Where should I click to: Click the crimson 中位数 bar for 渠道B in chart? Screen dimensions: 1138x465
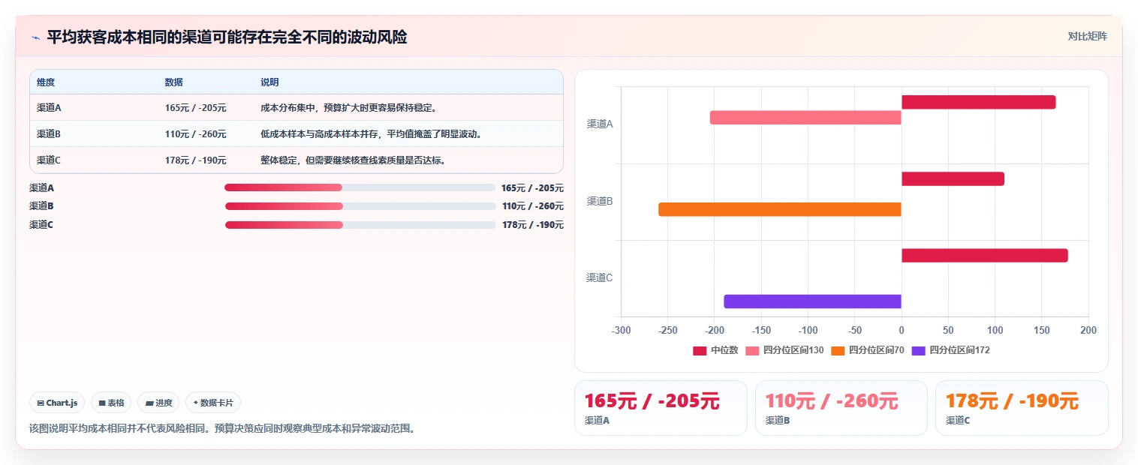953,179
